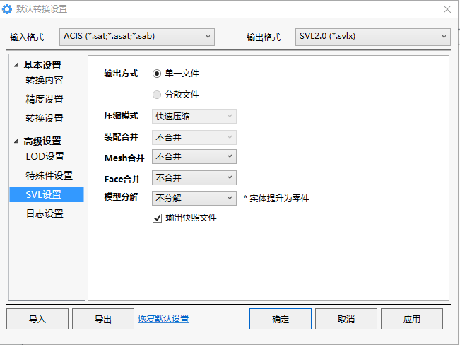460x345 pixels.
Task: Click the 恢复默认设置 link
Action: 163,319
